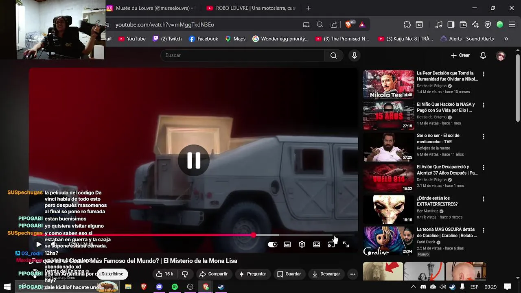Open options for El Niño Que Hackeó la NASA

483,105
